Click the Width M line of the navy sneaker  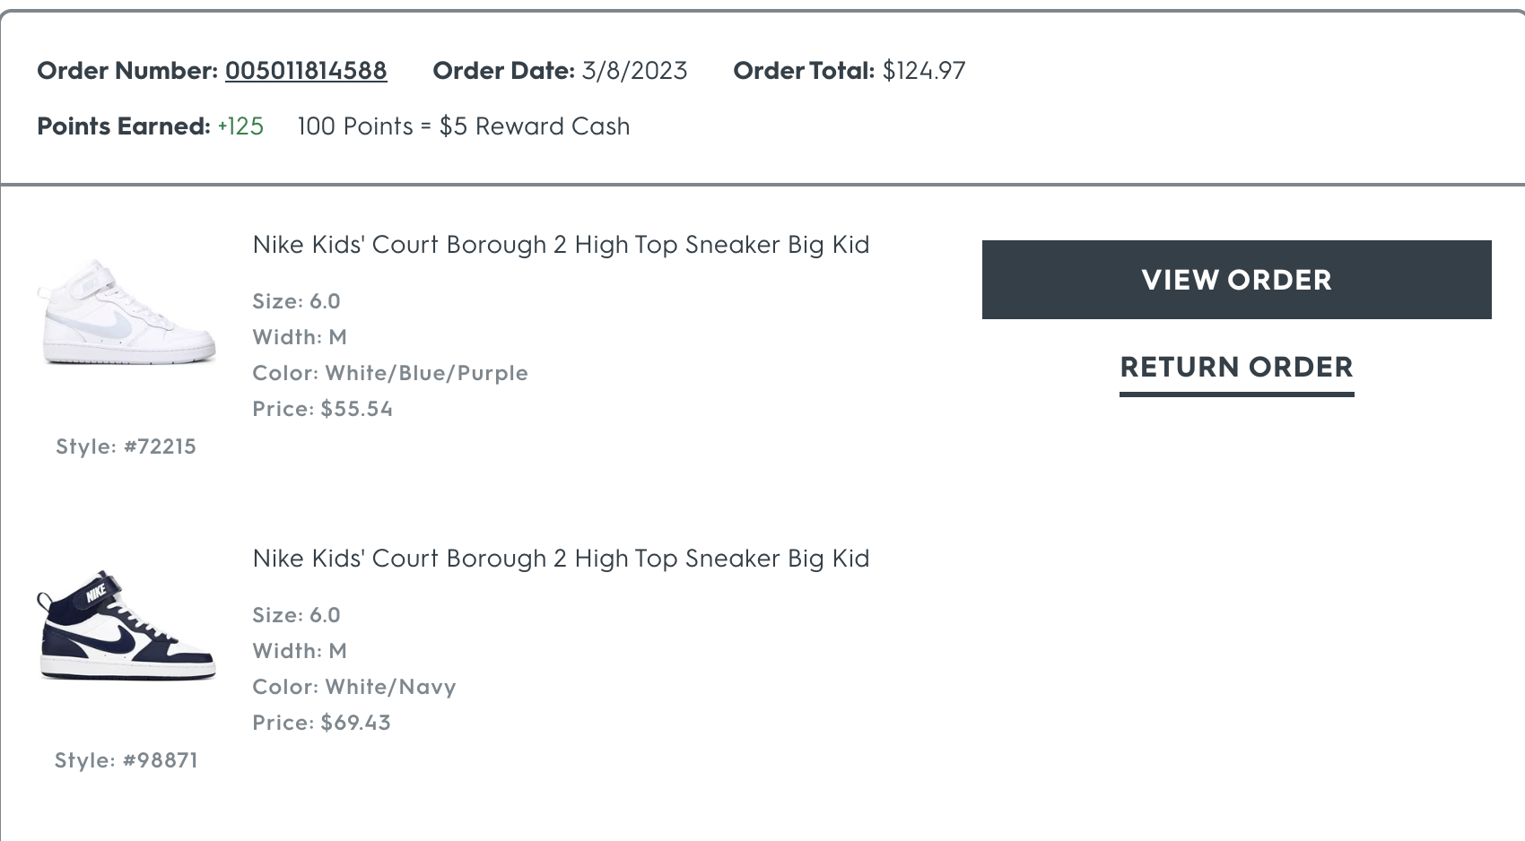pyautogui.click(x=300, y=651)
